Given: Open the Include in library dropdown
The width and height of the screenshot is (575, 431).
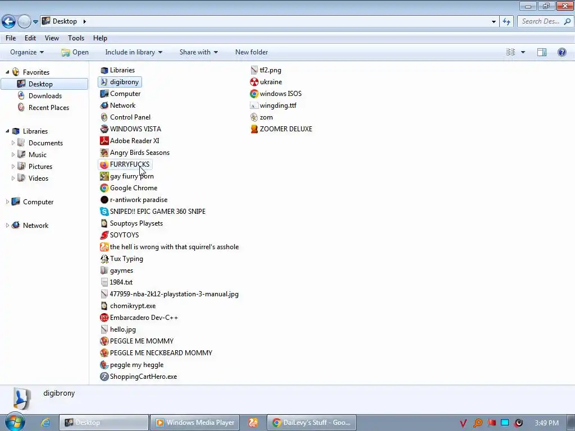Looking at the screenshot, I should (134, 52).
